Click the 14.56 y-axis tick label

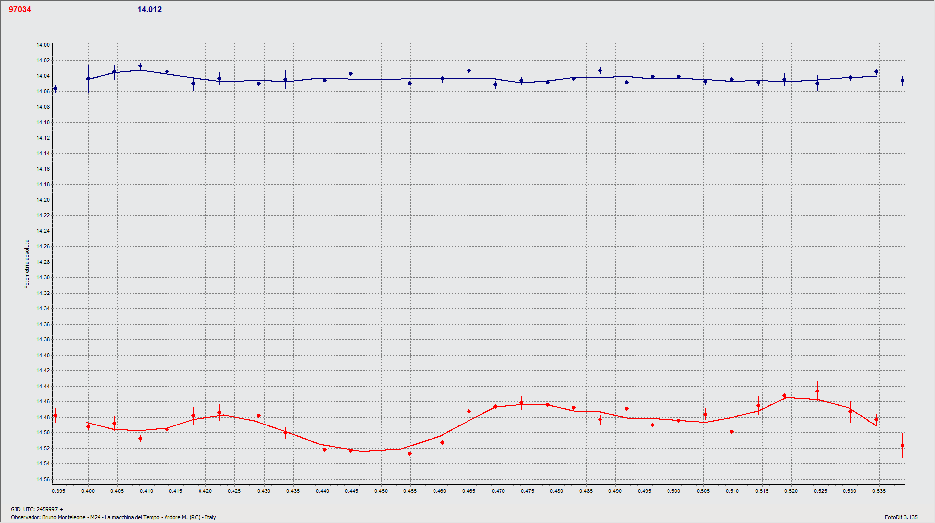pos(43,479)
